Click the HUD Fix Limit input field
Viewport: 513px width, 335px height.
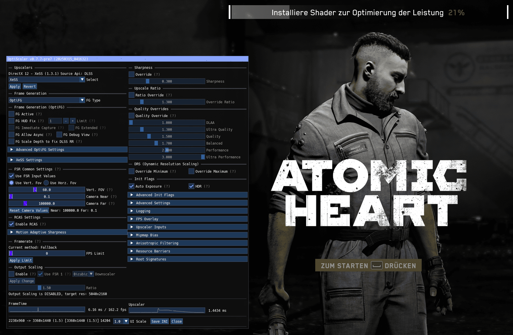[55, 121]
